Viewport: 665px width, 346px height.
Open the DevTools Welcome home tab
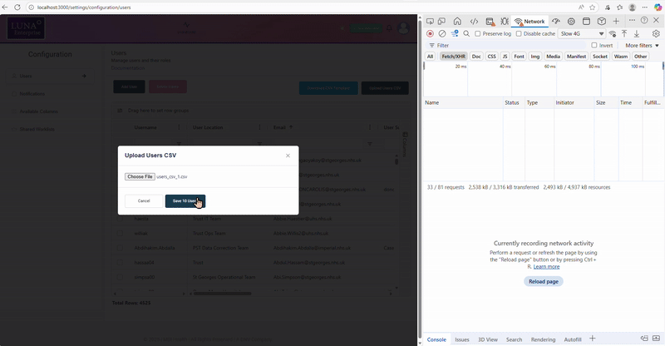click(457, 22)
